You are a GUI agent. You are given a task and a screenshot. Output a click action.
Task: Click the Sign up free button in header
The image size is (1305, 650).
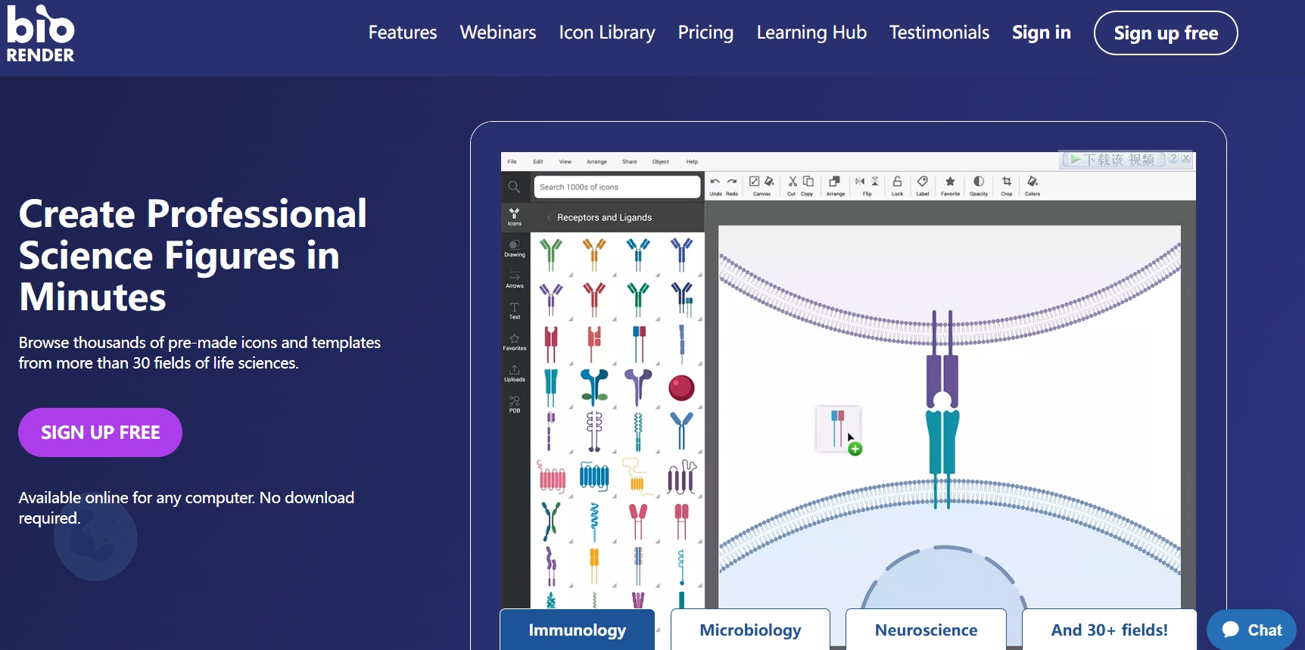1166,33
